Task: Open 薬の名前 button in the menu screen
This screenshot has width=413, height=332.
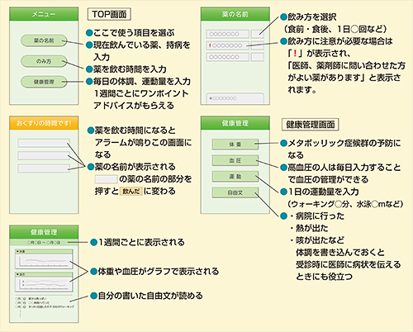Action: click(44, 40)
